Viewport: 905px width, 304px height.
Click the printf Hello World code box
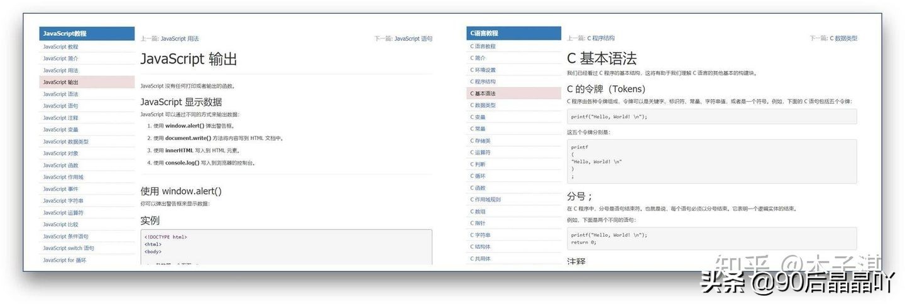(711, 117)
